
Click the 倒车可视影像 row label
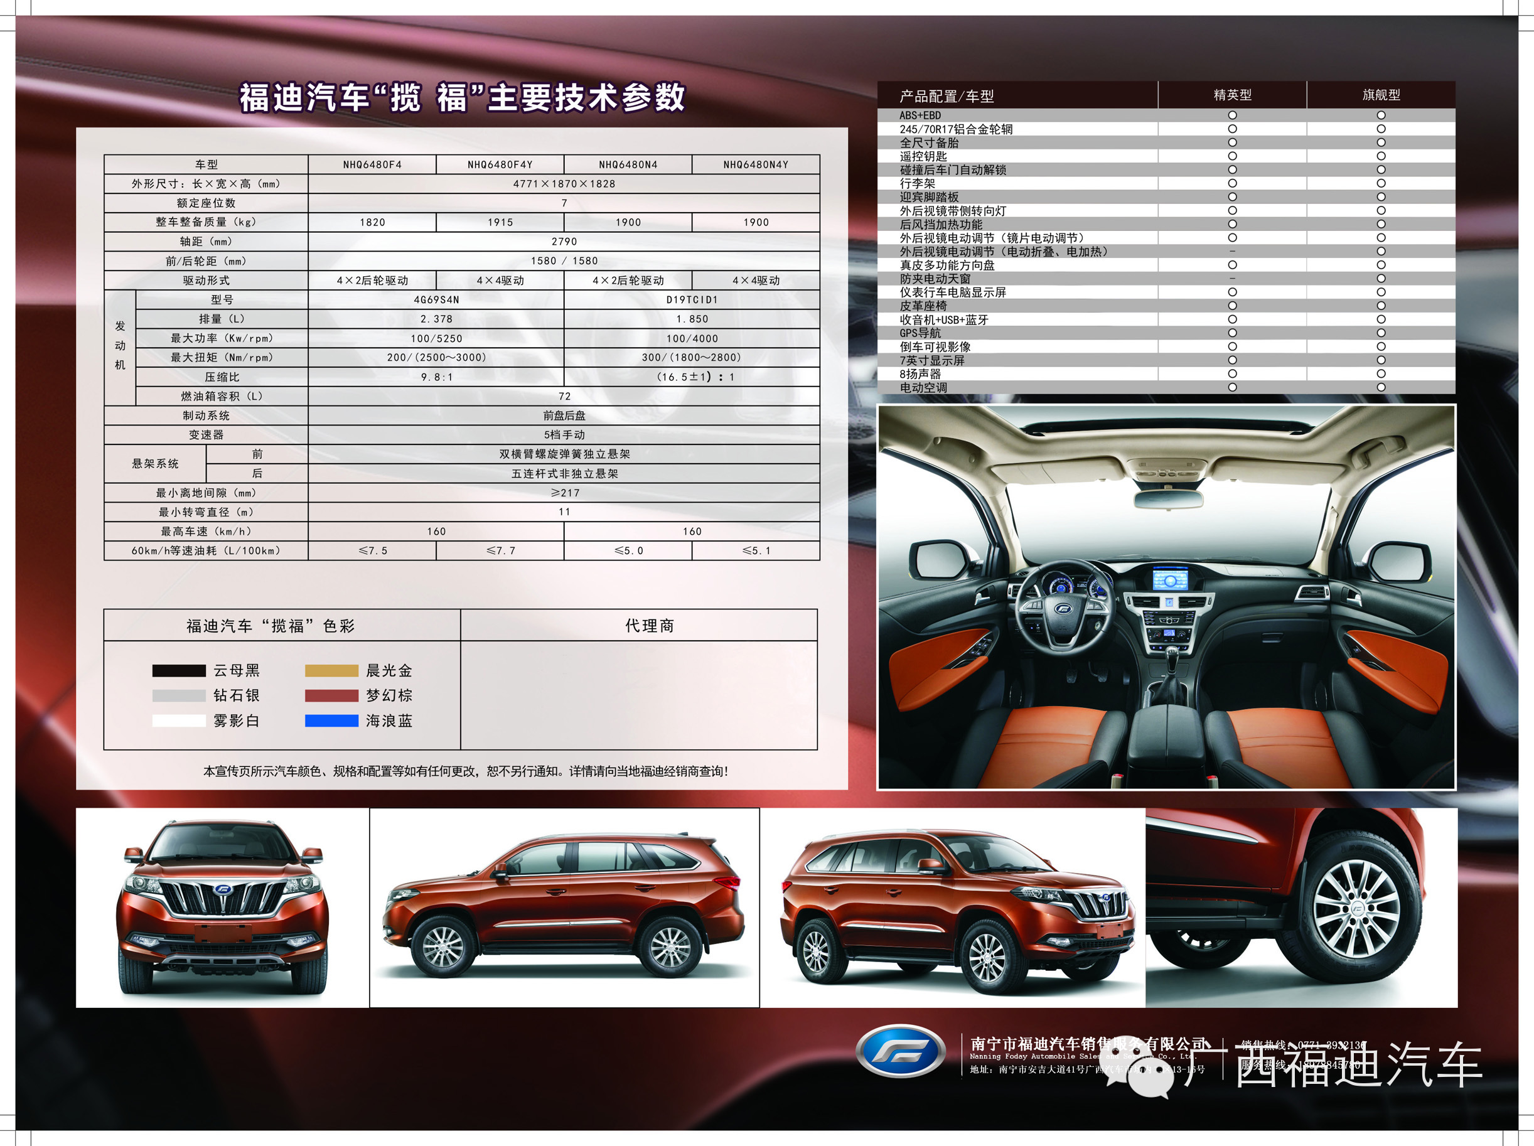[935, 346]
